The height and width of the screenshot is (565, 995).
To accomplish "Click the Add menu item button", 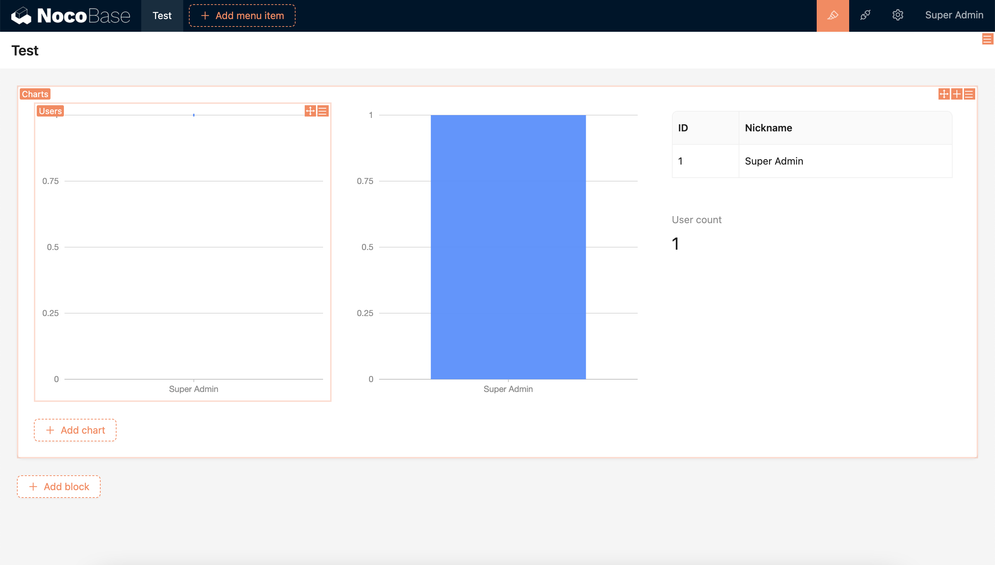I will 242,16.
